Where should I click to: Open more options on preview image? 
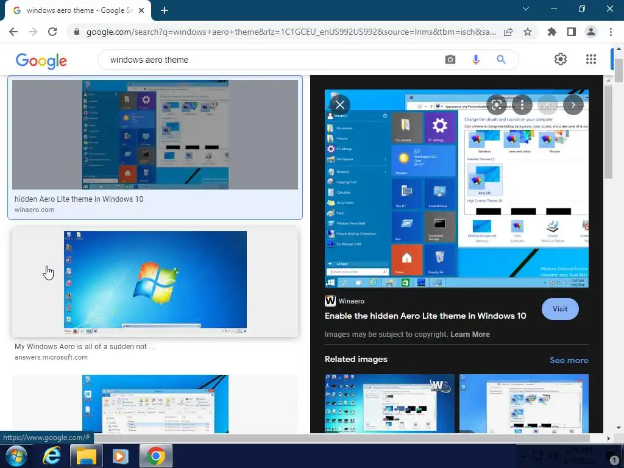click(522, 105)
